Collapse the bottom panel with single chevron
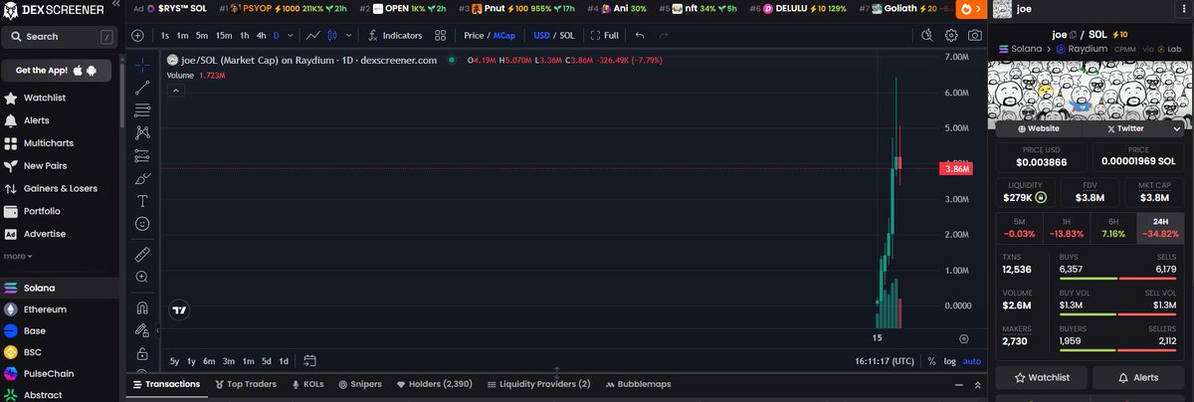This screenshot has width=1194, height=402. (x=957, y=383)
